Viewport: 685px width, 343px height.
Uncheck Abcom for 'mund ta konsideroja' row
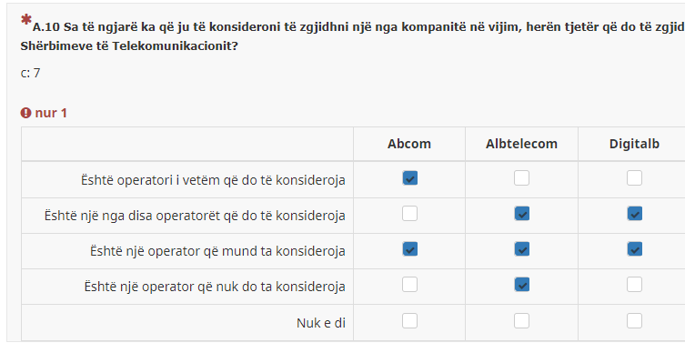click(409, 249)
